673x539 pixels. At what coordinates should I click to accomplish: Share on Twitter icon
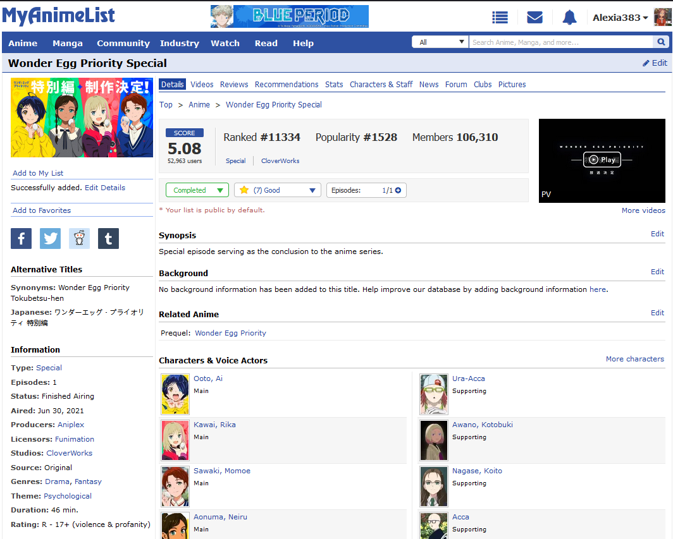(50, 238)
